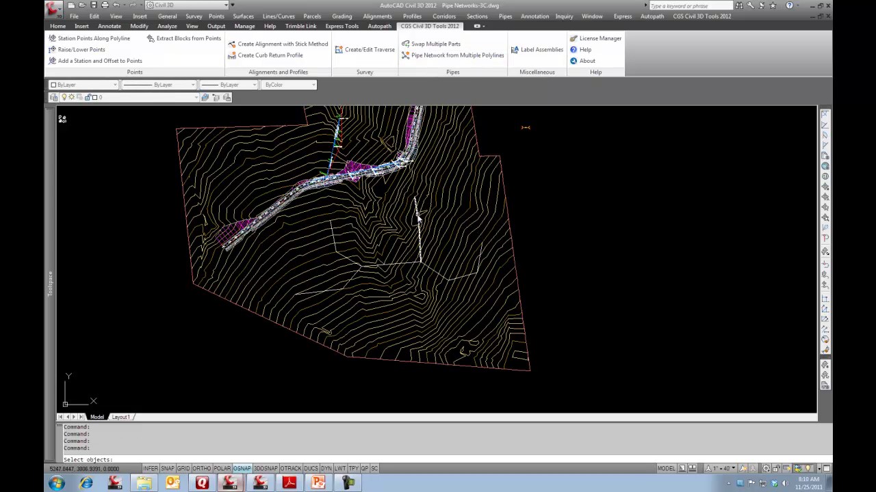Screen dimensions: 876x492
Task: Toggle GRID display in status bar
Action: click(183, 468)
